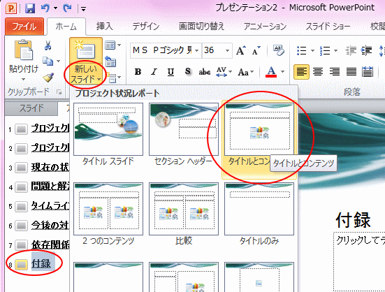Toggle Italic formatting

pyautogui.click(x=154, y=72)
